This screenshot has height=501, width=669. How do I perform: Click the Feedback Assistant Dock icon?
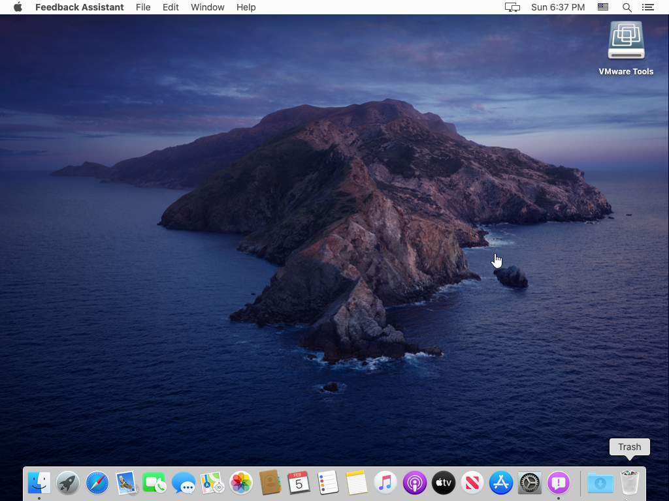tap(559, 483)
